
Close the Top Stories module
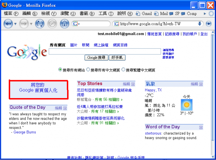click(x=133, y=84)
